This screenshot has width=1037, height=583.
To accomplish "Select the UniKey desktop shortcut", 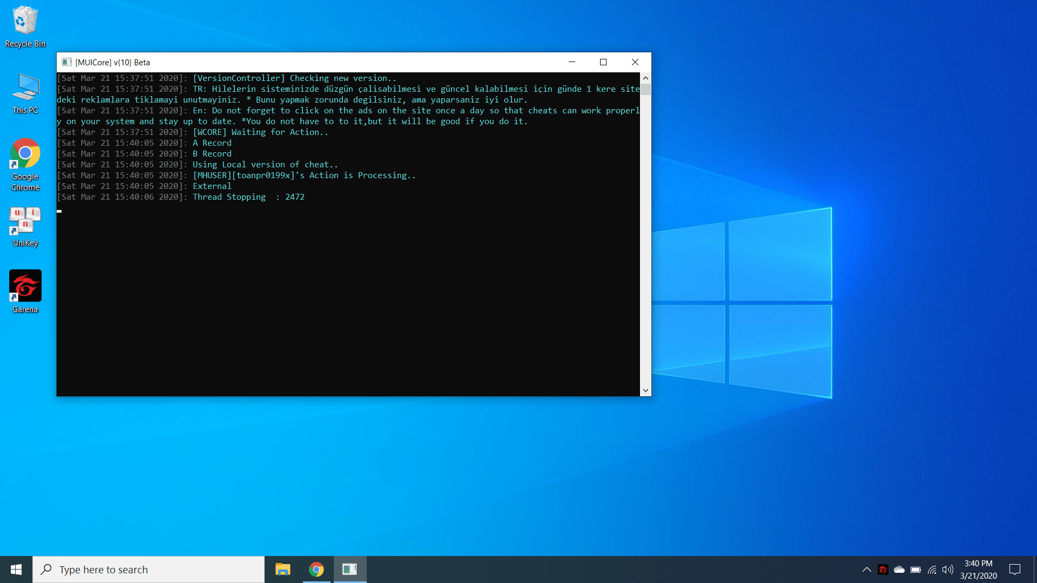I will [x=25, y=227].
